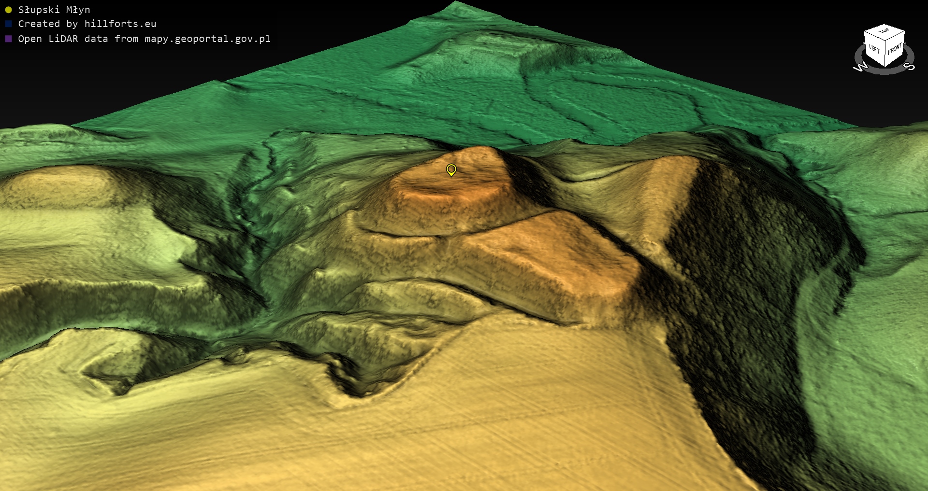928x491 pixels.
Task: Select the Słupski Młyn legend label
Action: coord(54,10)
